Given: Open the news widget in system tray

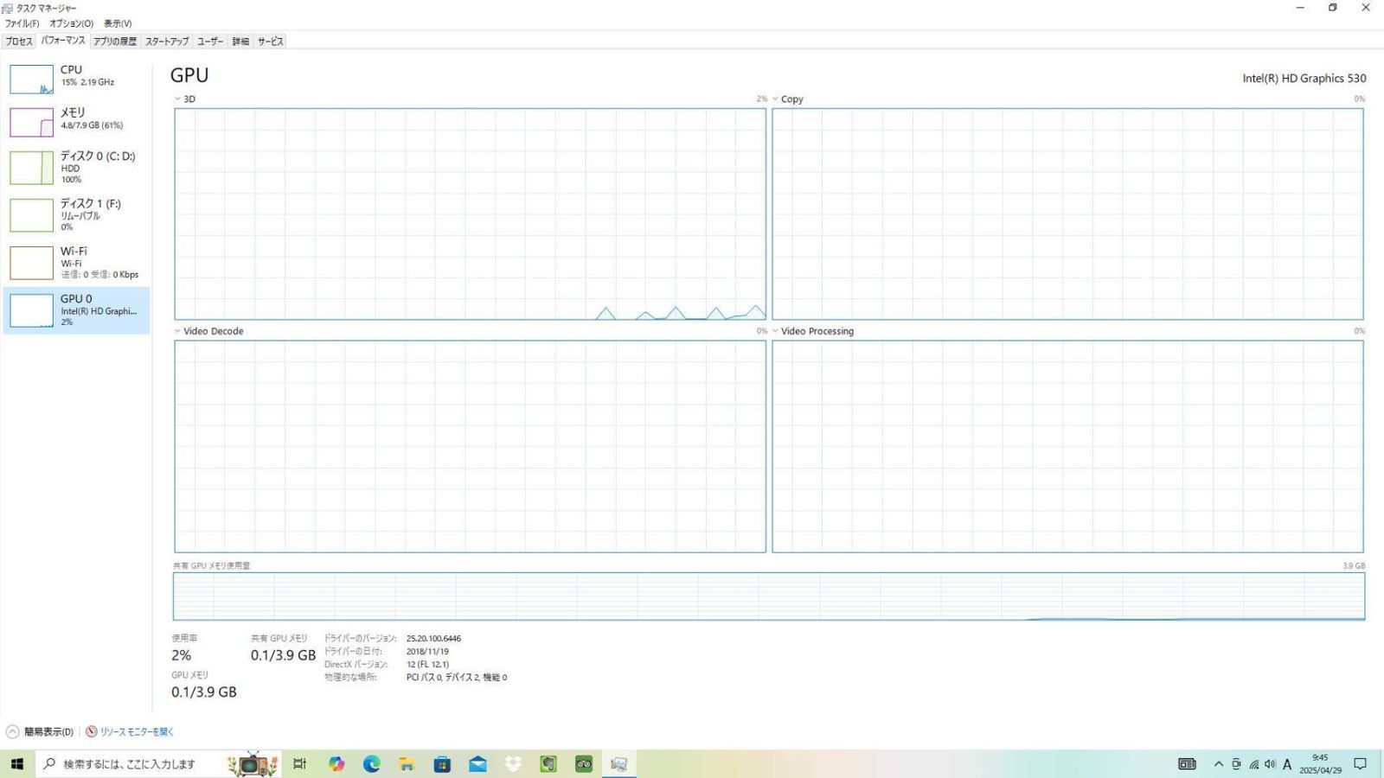Looking at the screenshot, I should [x=1187, y=764].
